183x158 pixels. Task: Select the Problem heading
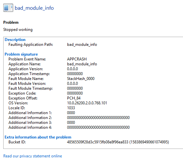pos(11,22)
